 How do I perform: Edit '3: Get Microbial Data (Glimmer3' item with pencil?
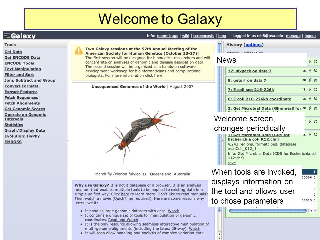point(310,108)
